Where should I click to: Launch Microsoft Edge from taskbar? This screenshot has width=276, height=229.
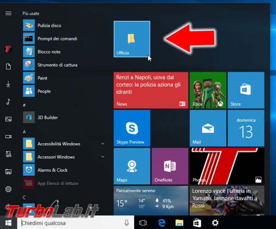pos(161,223)
